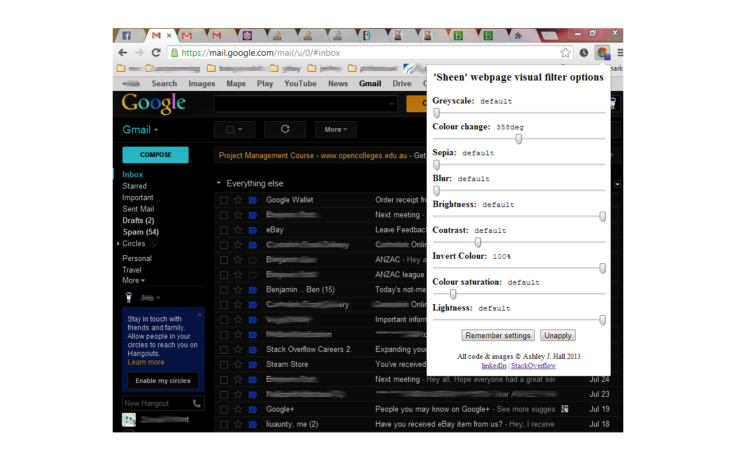Click Remember settings in Sheen popup
The width and height of the screenshot is (736, 460).
pyautogui.click(x=498, y=335)
